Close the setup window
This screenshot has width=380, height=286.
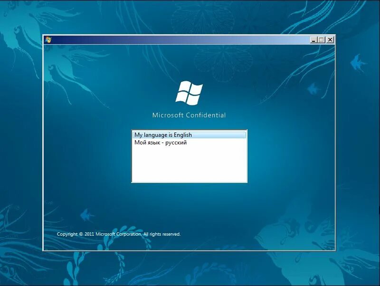pyautogui.click(x=330, y=40)
